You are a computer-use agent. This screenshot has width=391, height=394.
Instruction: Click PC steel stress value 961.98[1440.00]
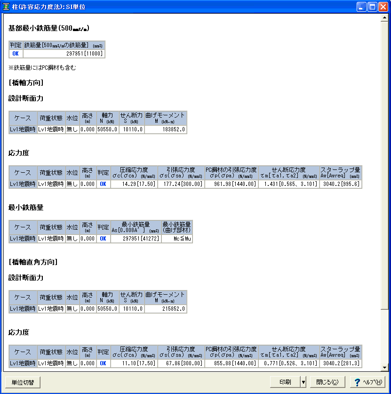[x=231, y=184]
